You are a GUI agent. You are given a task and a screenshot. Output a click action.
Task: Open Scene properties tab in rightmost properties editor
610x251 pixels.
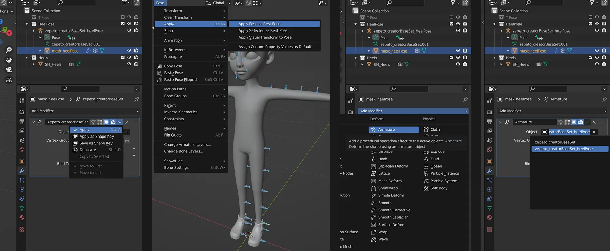point(490,140)
